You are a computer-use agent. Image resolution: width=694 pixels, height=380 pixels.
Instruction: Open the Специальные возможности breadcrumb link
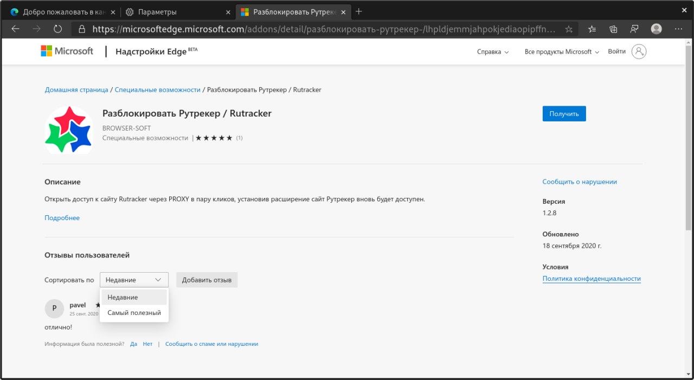[x=157, y=89]
